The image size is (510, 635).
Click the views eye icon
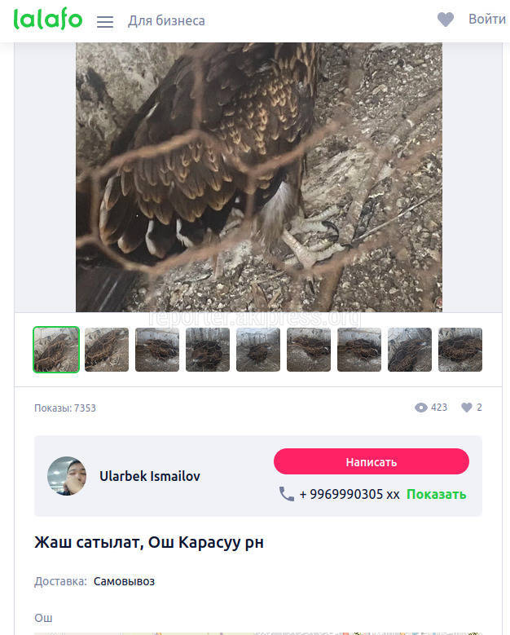(x=421, y=408)
